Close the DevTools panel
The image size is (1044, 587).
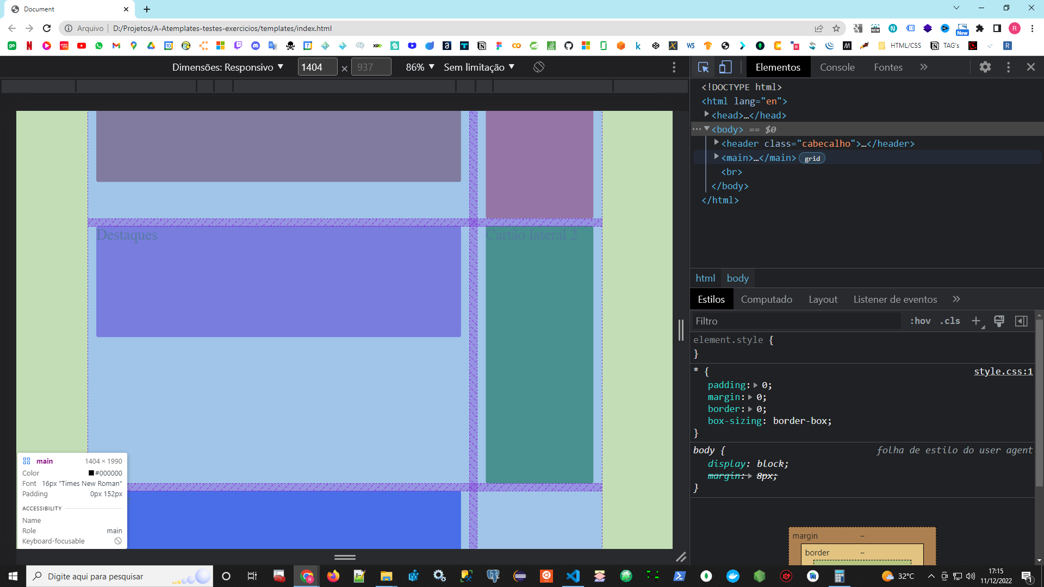(1031, 67)
